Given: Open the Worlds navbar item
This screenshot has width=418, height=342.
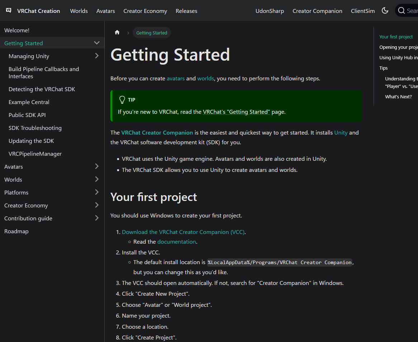Looking at the screenshot, I should click(79, 11).
